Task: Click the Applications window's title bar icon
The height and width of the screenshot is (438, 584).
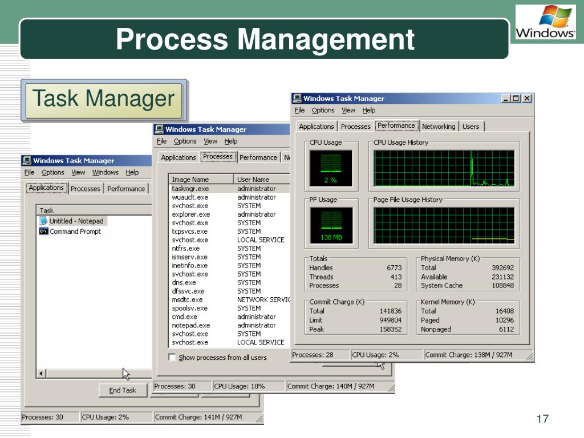Action: pos(26,160)
